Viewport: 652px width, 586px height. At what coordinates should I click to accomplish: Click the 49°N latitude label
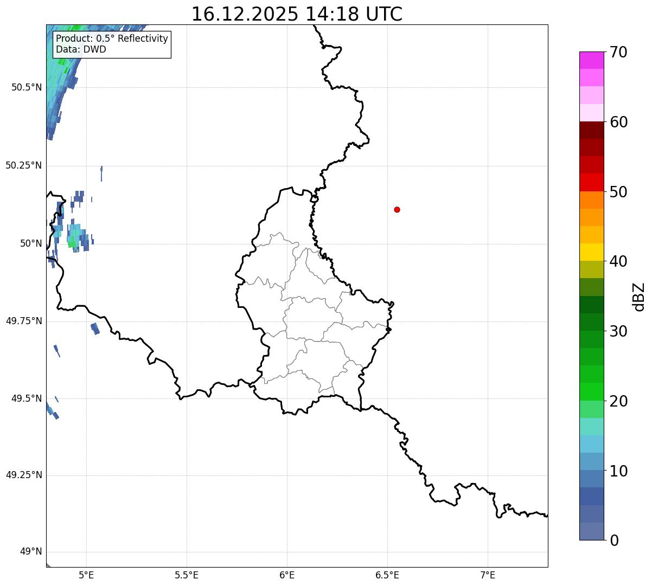(x=31, y=552)
